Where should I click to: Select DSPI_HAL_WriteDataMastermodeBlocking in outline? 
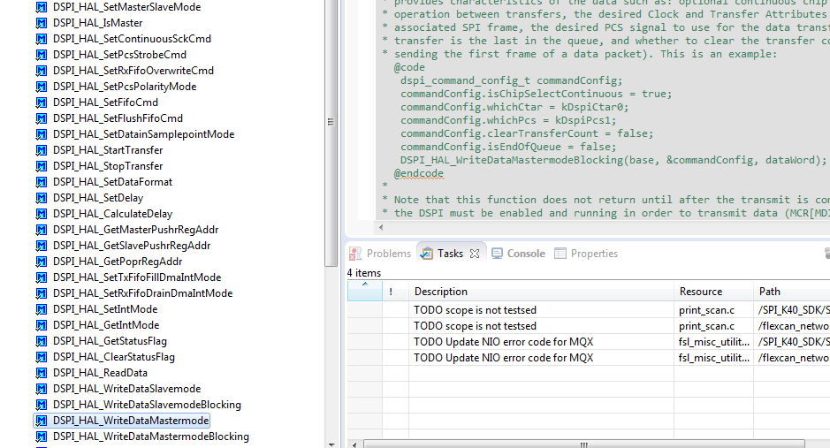click(x=151, y=437)
